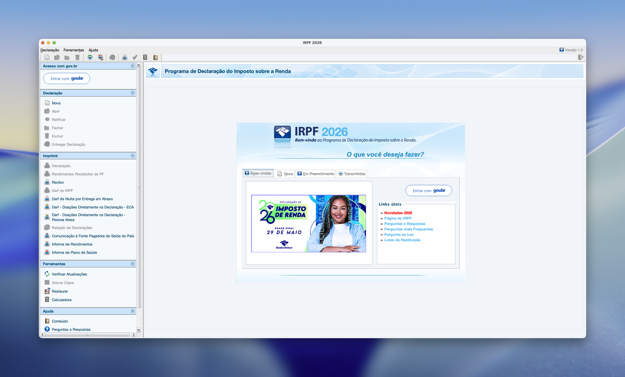Open the Calculadora from the toolbar
625x377 pixels.
click(145, 57)
